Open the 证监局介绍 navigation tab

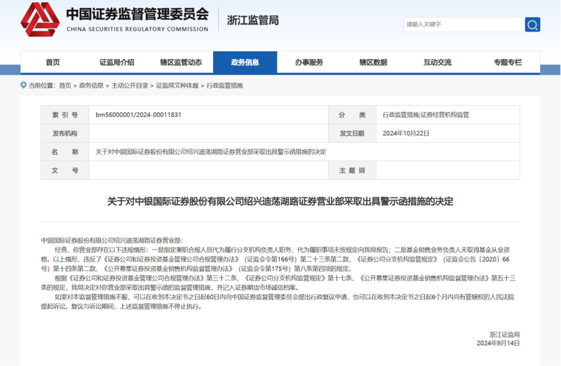(116, 62)
